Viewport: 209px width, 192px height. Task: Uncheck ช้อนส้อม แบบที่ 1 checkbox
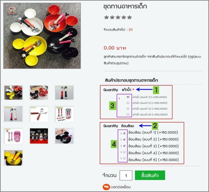(x=124, y=133)
